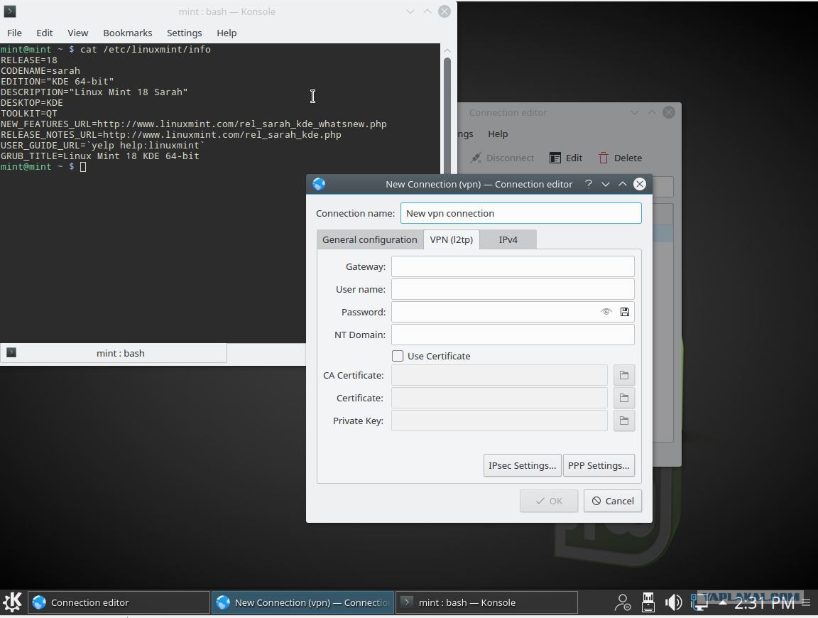Close the background Connection editor window
The width and height of the screenshot is (818, 618).
click(x=669, y=112)
